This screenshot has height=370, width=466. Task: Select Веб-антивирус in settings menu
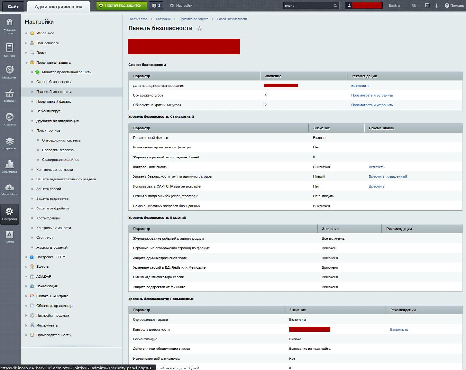pyautogui.click(x=48, y=111)
